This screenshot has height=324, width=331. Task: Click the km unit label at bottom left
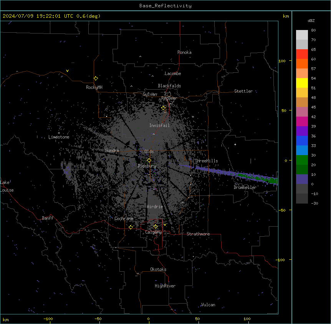click(x=6, y=319)
